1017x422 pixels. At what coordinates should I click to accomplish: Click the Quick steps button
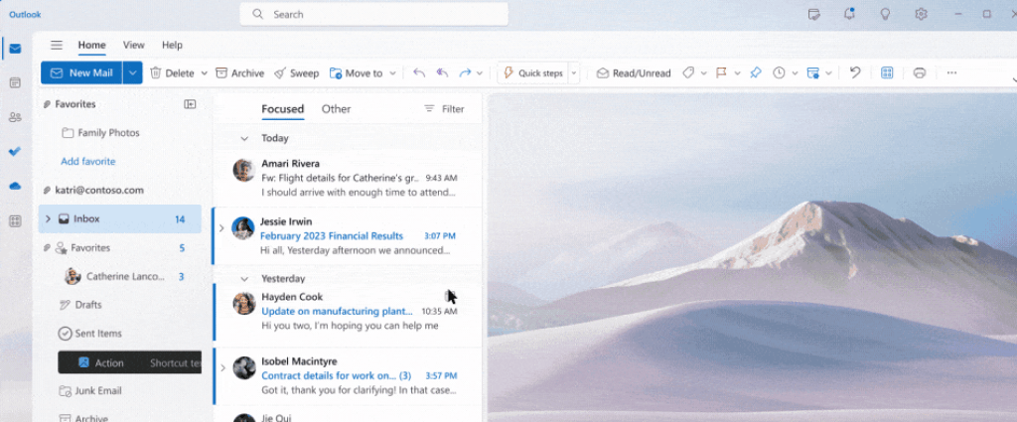532,73
